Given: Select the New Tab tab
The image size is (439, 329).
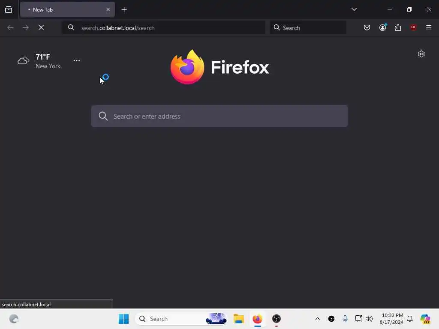Looking at the screenshot, I should (67, 9).
